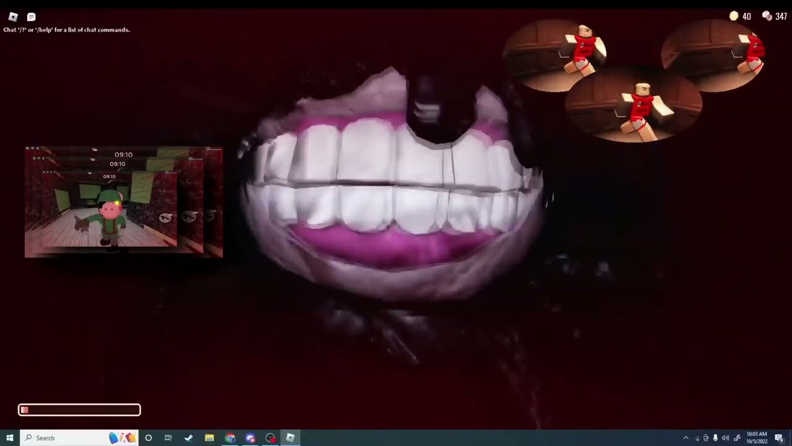The height and width of the screenshot is (446, 792).
Task: Open the Discord taskbar icon
Action: point(250,438)
